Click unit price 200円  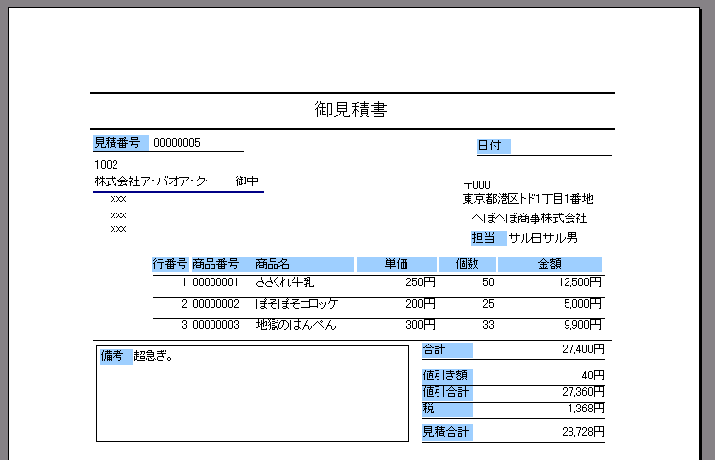pyautogui.click(x=420, y=304)
